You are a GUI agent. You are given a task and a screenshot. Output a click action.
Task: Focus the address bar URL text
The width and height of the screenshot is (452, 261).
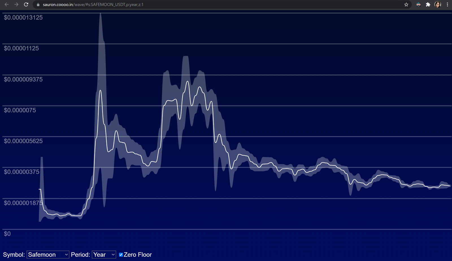(x=93, y=5)
